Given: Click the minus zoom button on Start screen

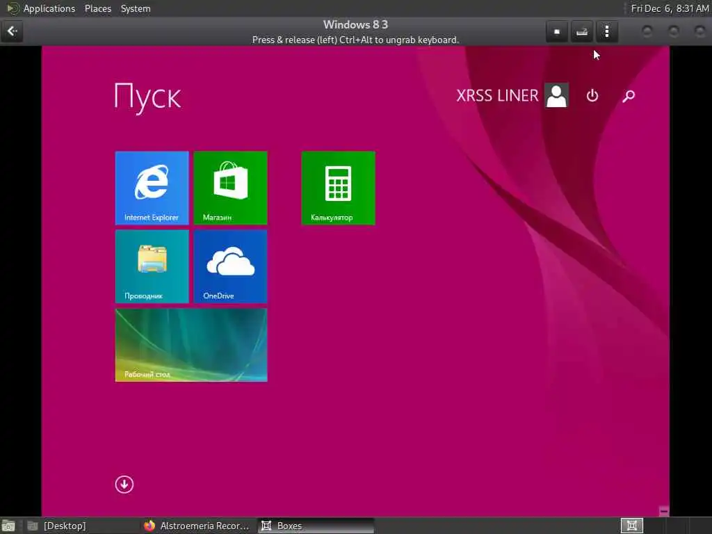Looking at the screenshot, I should [x=663, y=511].
